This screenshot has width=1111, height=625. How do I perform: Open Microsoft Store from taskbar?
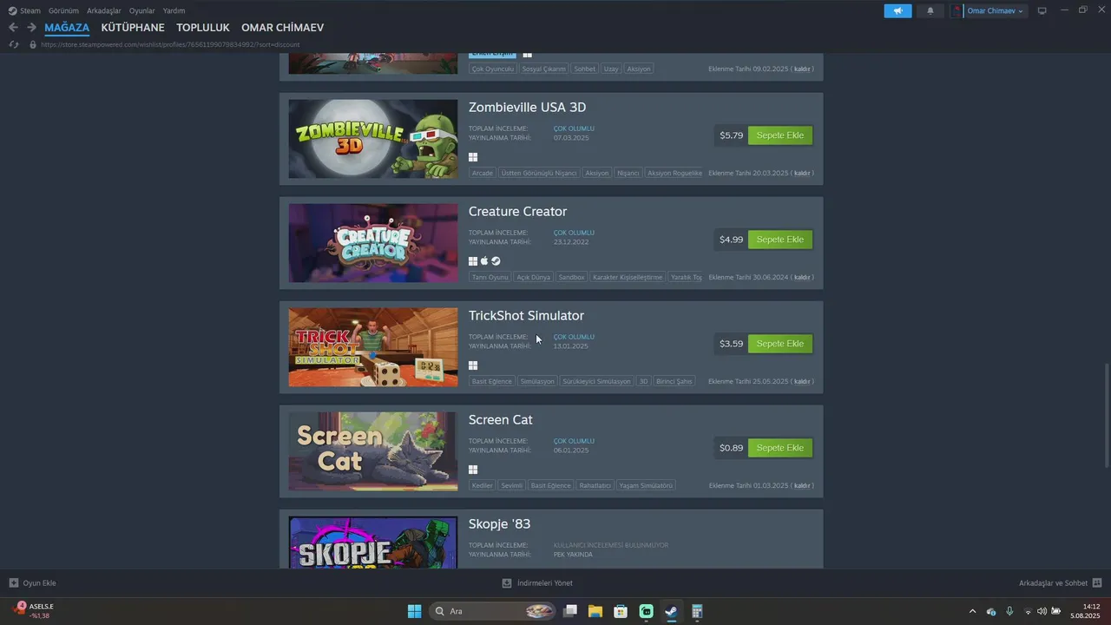pos(621,611)
